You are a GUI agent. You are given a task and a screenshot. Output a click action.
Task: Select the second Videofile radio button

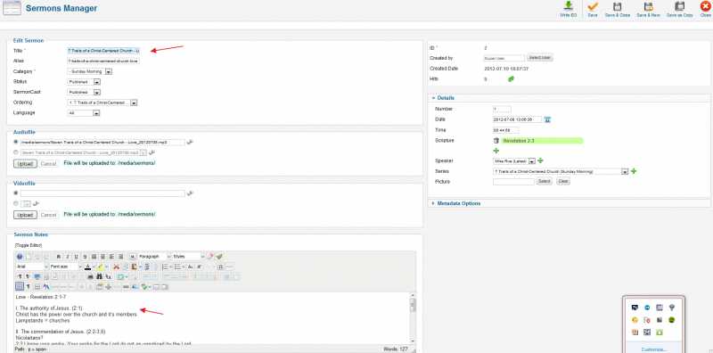[x=16, y=203]
